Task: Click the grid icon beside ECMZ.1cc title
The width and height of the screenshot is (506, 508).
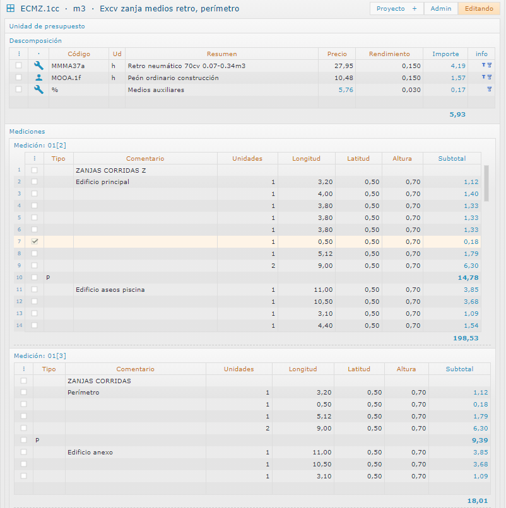Action: 11,9
